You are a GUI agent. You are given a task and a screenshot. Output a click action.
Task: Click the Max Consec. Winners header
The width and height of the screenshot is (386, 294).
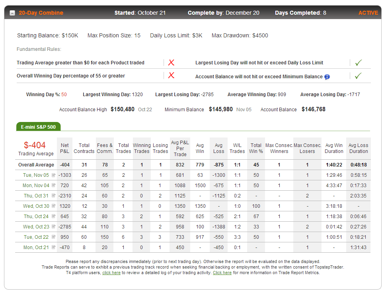279,148
